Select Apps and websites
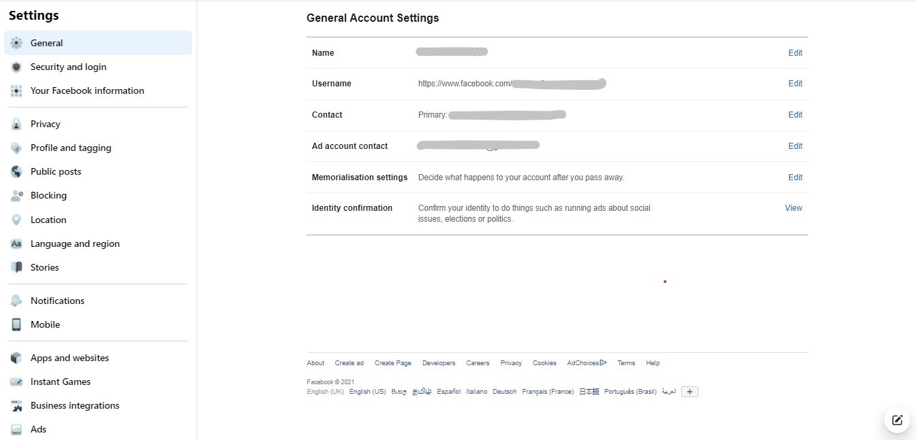This screenshot has width=917, height=440. [98, 358]
